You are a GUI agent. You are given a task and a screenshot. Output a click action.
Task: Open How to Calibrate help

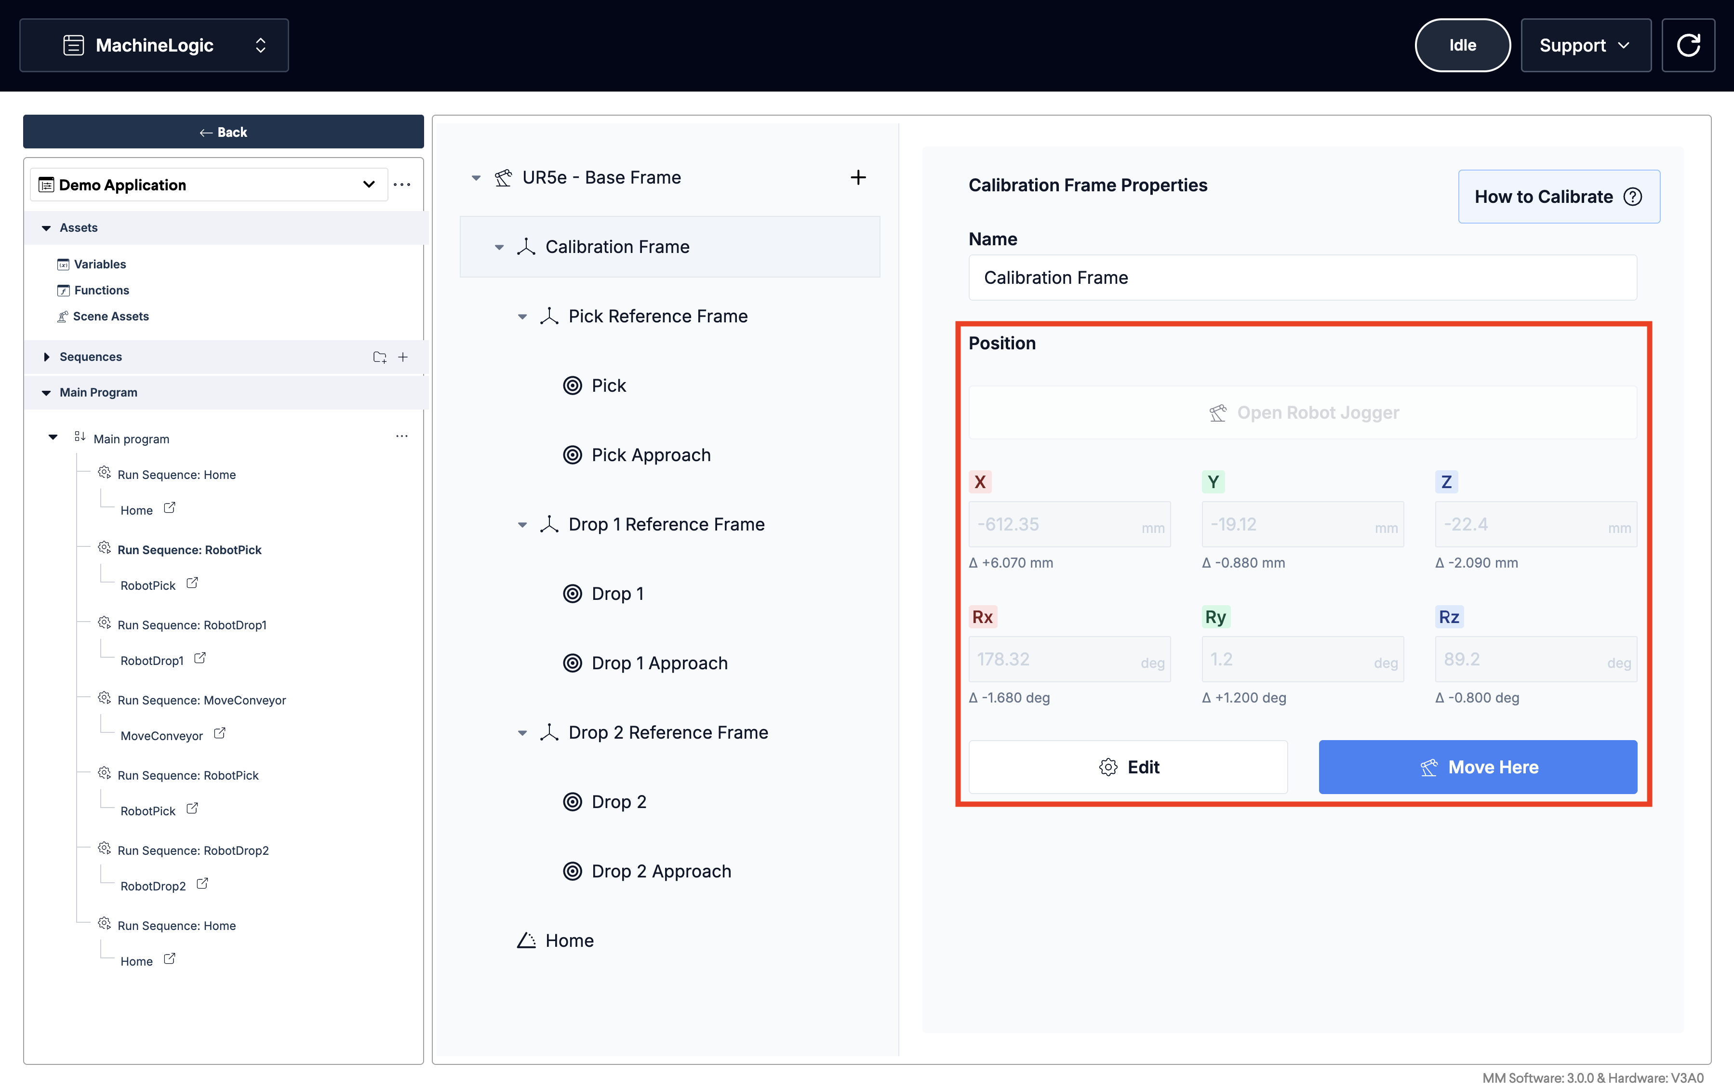[x=1559, y=197]
